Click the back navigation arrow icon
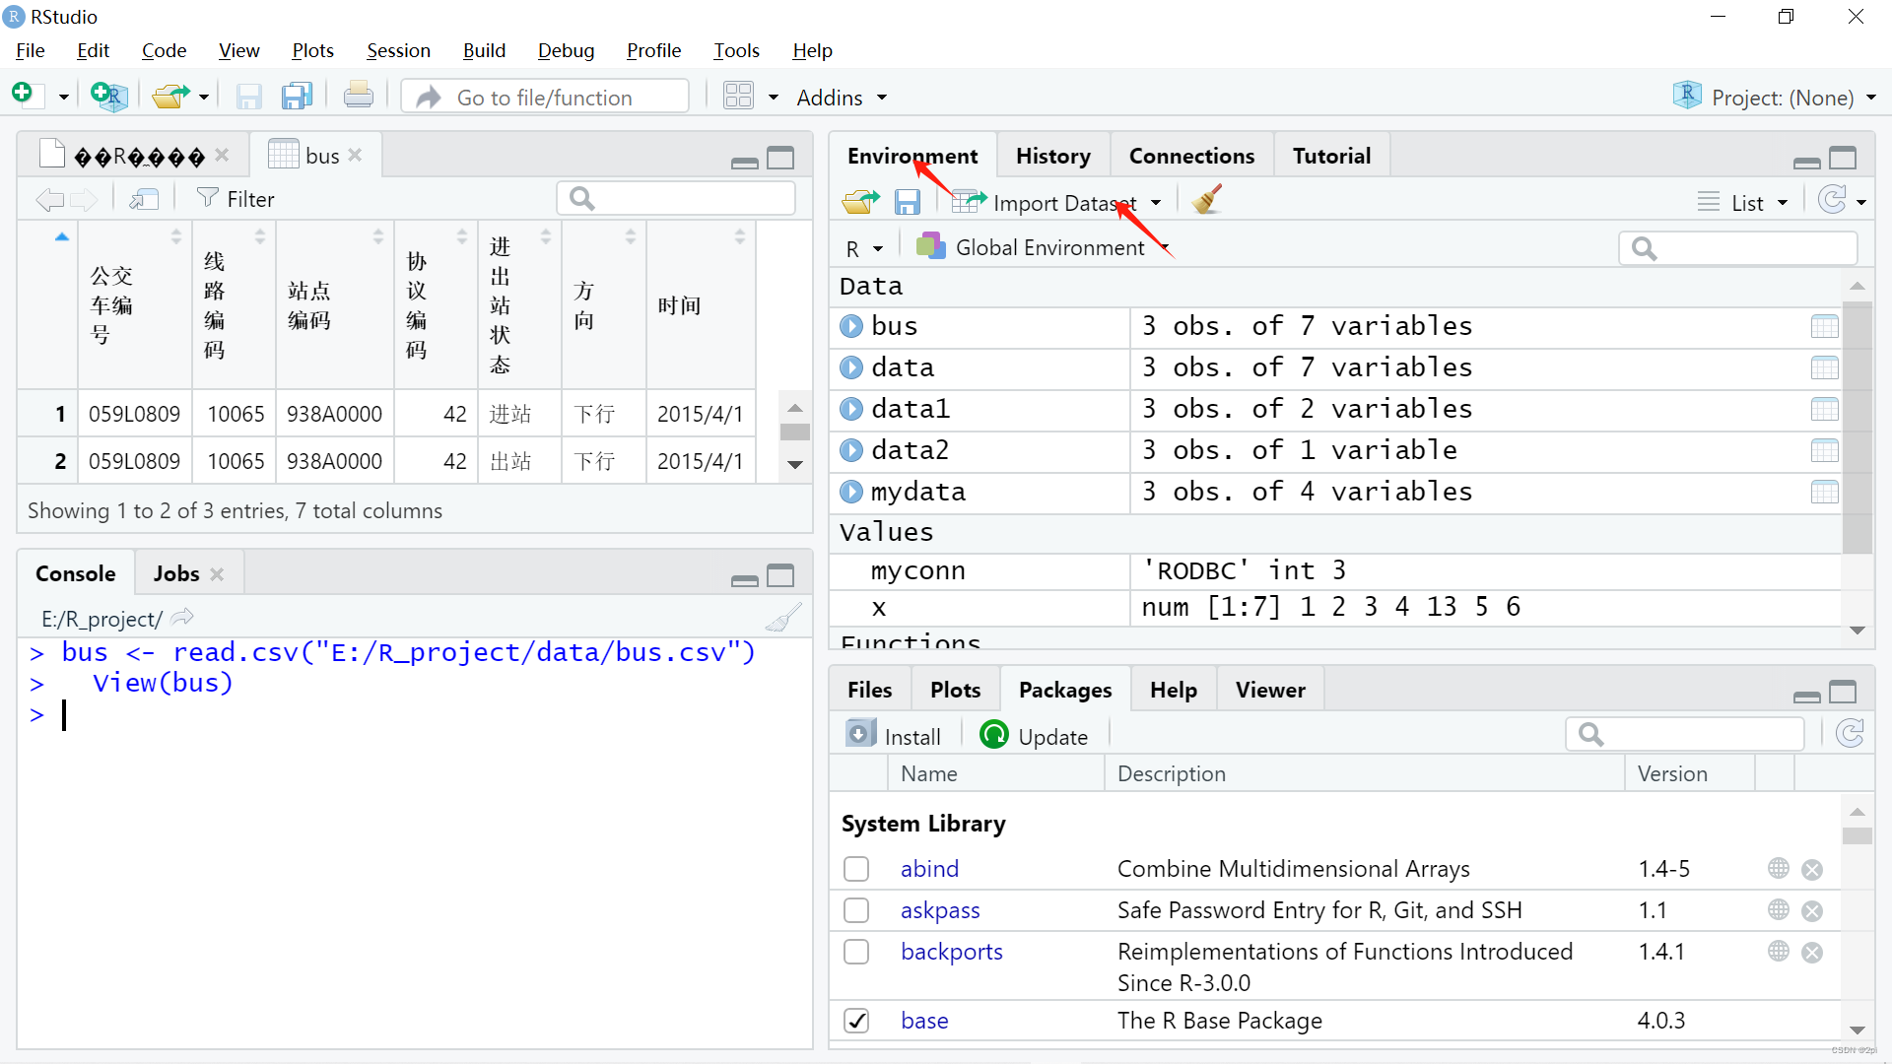Image resolution: width=1892 pixels, height=1064 pixels. pyautogui.click(x=49, y=200)
